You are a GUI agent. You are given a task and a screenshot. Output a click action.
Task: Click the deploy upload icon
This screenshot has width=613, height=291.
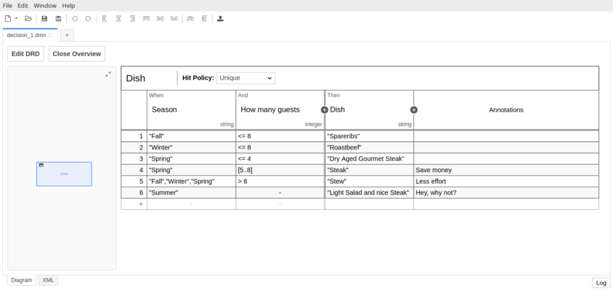(x=220, y=18)
